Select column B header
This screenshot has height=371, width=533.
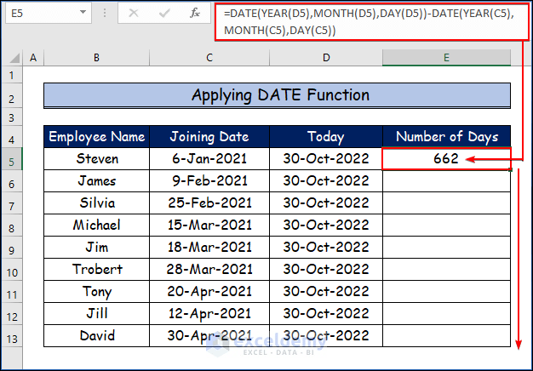pos(96,57)
